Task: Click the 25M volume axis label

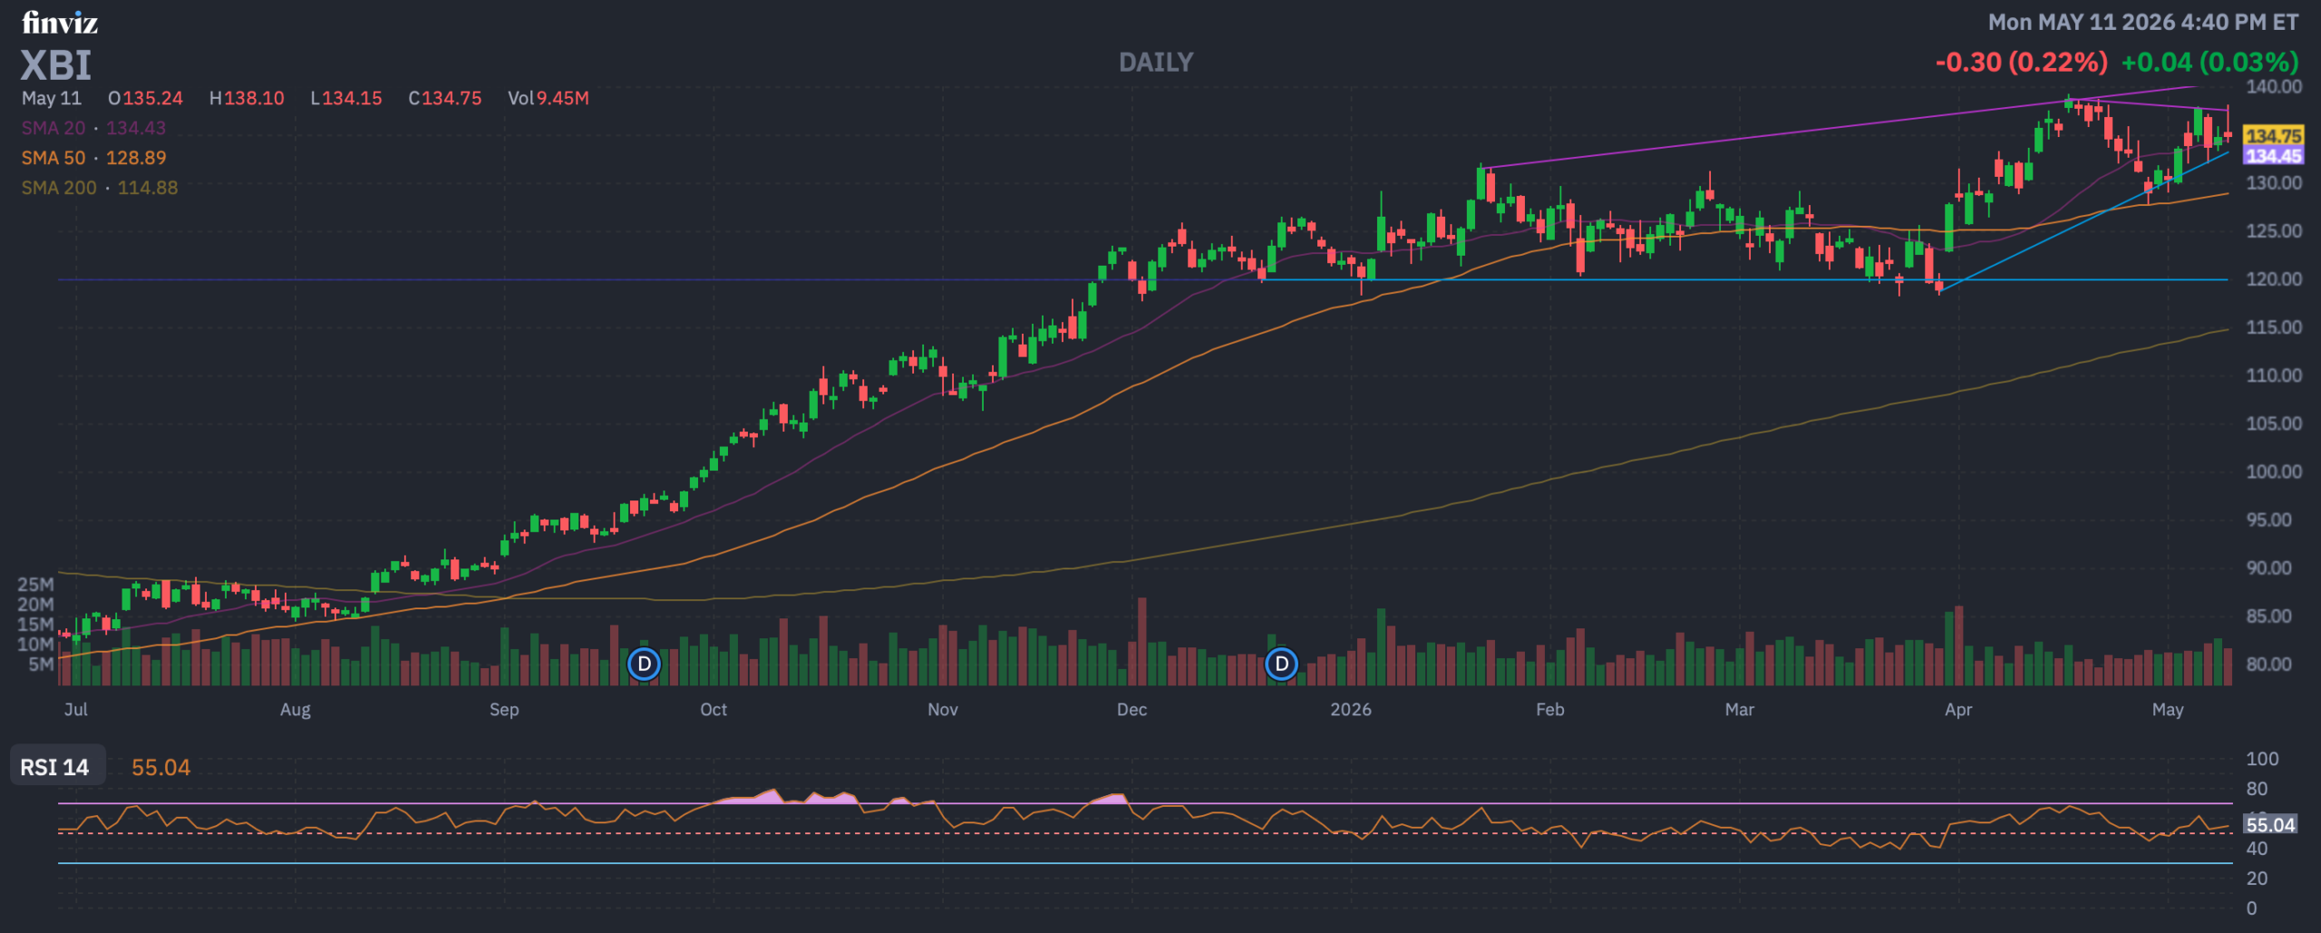Action: [36, 585]
